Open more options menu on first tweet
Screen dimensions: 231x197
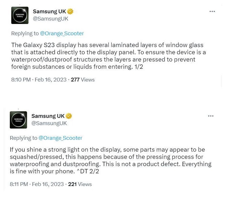tap(212, 12)
